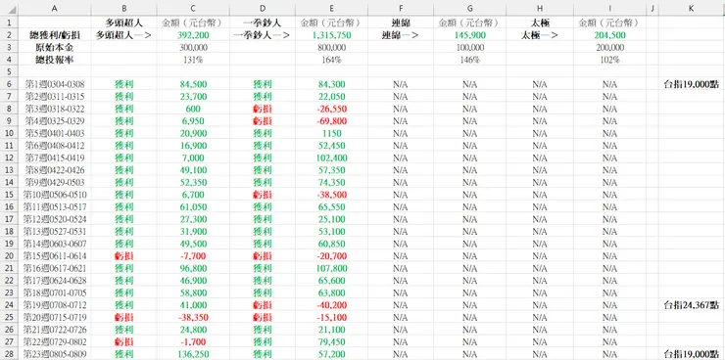
Task: Click cell with total profit 392,200
Action: (193, 35)
